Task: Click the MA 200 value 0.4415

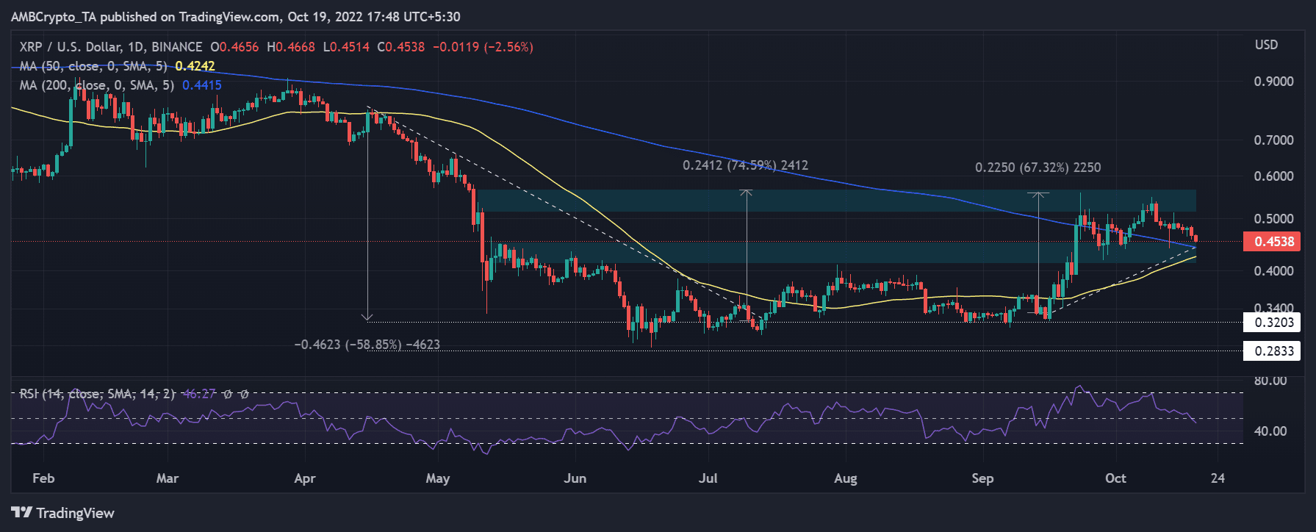Action: (x=202, y=85)
